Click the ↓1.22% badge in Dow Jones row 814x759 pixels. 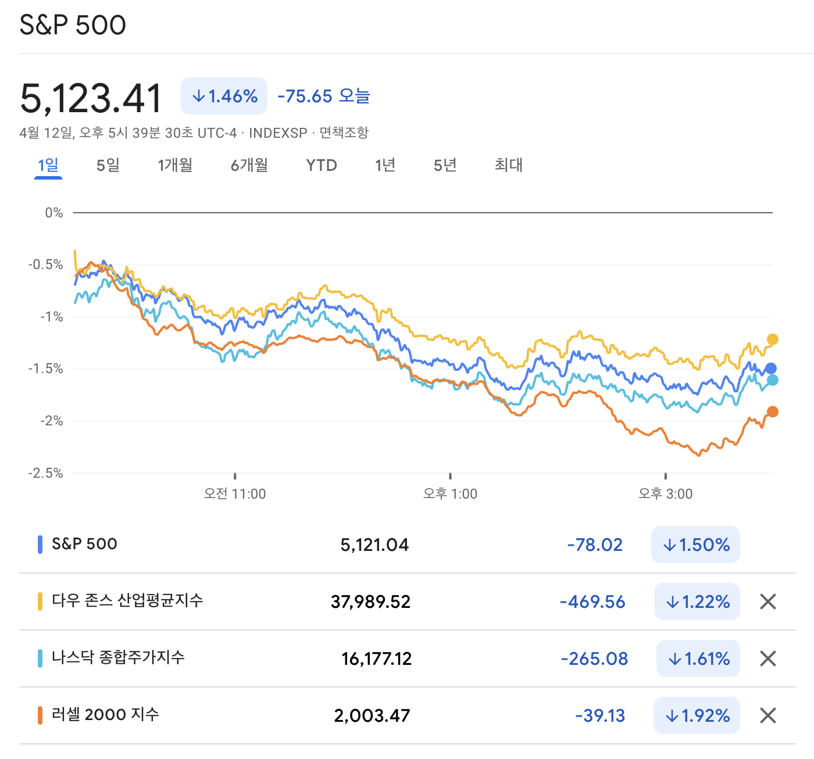697,602
